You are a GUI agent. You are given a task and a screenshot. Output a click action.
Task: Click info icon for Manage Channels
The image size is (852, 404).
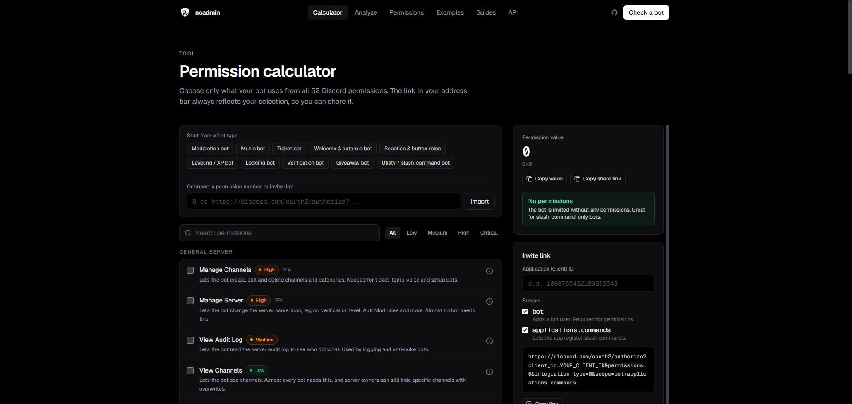click(x=489, y=271)
